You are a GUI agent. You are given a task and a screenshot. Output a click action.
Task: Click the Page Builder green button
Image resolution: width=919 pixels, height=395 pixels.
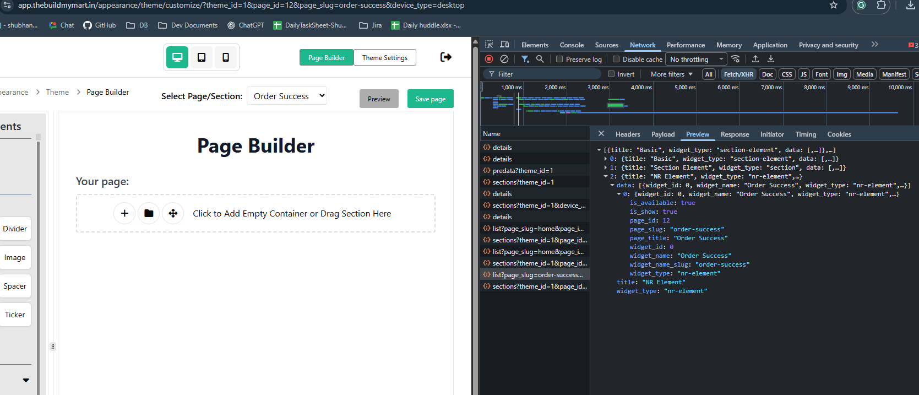(327, 57)
